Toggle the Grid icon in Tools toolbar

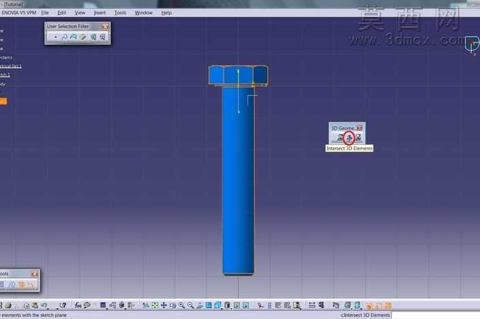(x=3, y=285)
